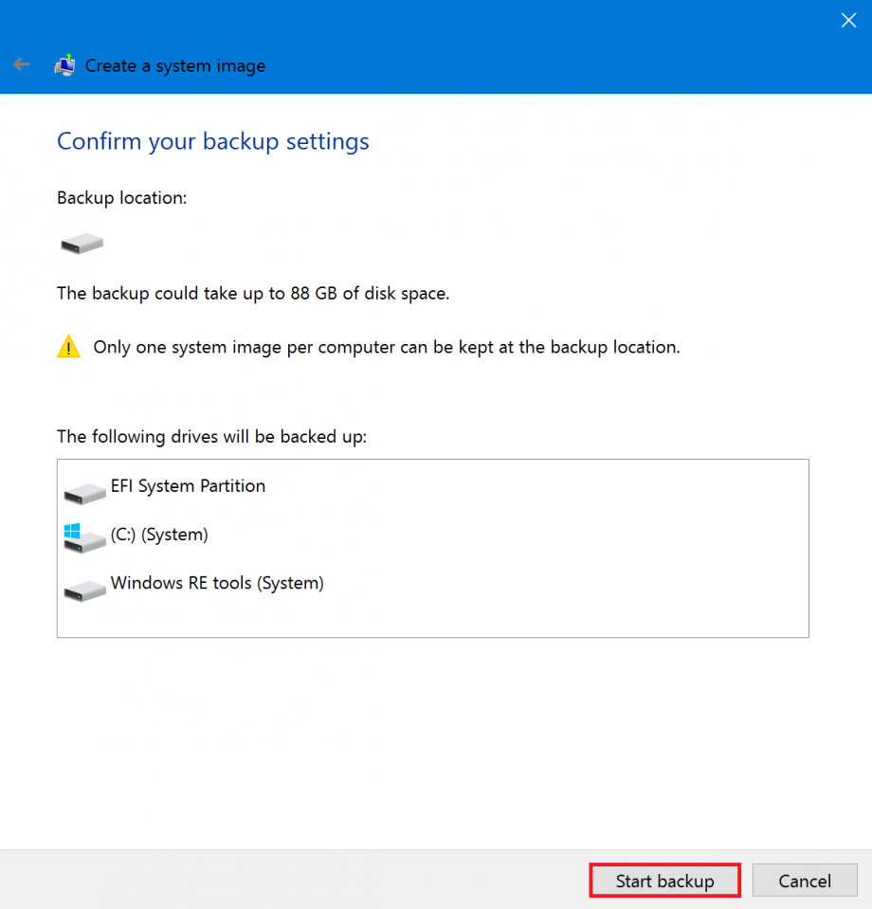Go back using the arrow in header
This screenshot has height=909, width=872.
(22, 65)
